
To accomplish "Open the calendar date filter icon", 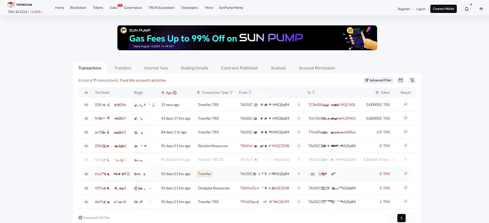I will [400, 80].
